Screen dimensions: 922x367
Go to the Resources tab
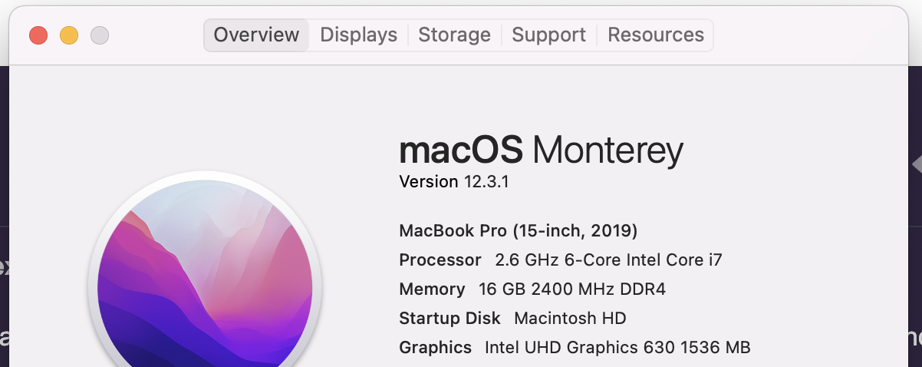point(656,35)
